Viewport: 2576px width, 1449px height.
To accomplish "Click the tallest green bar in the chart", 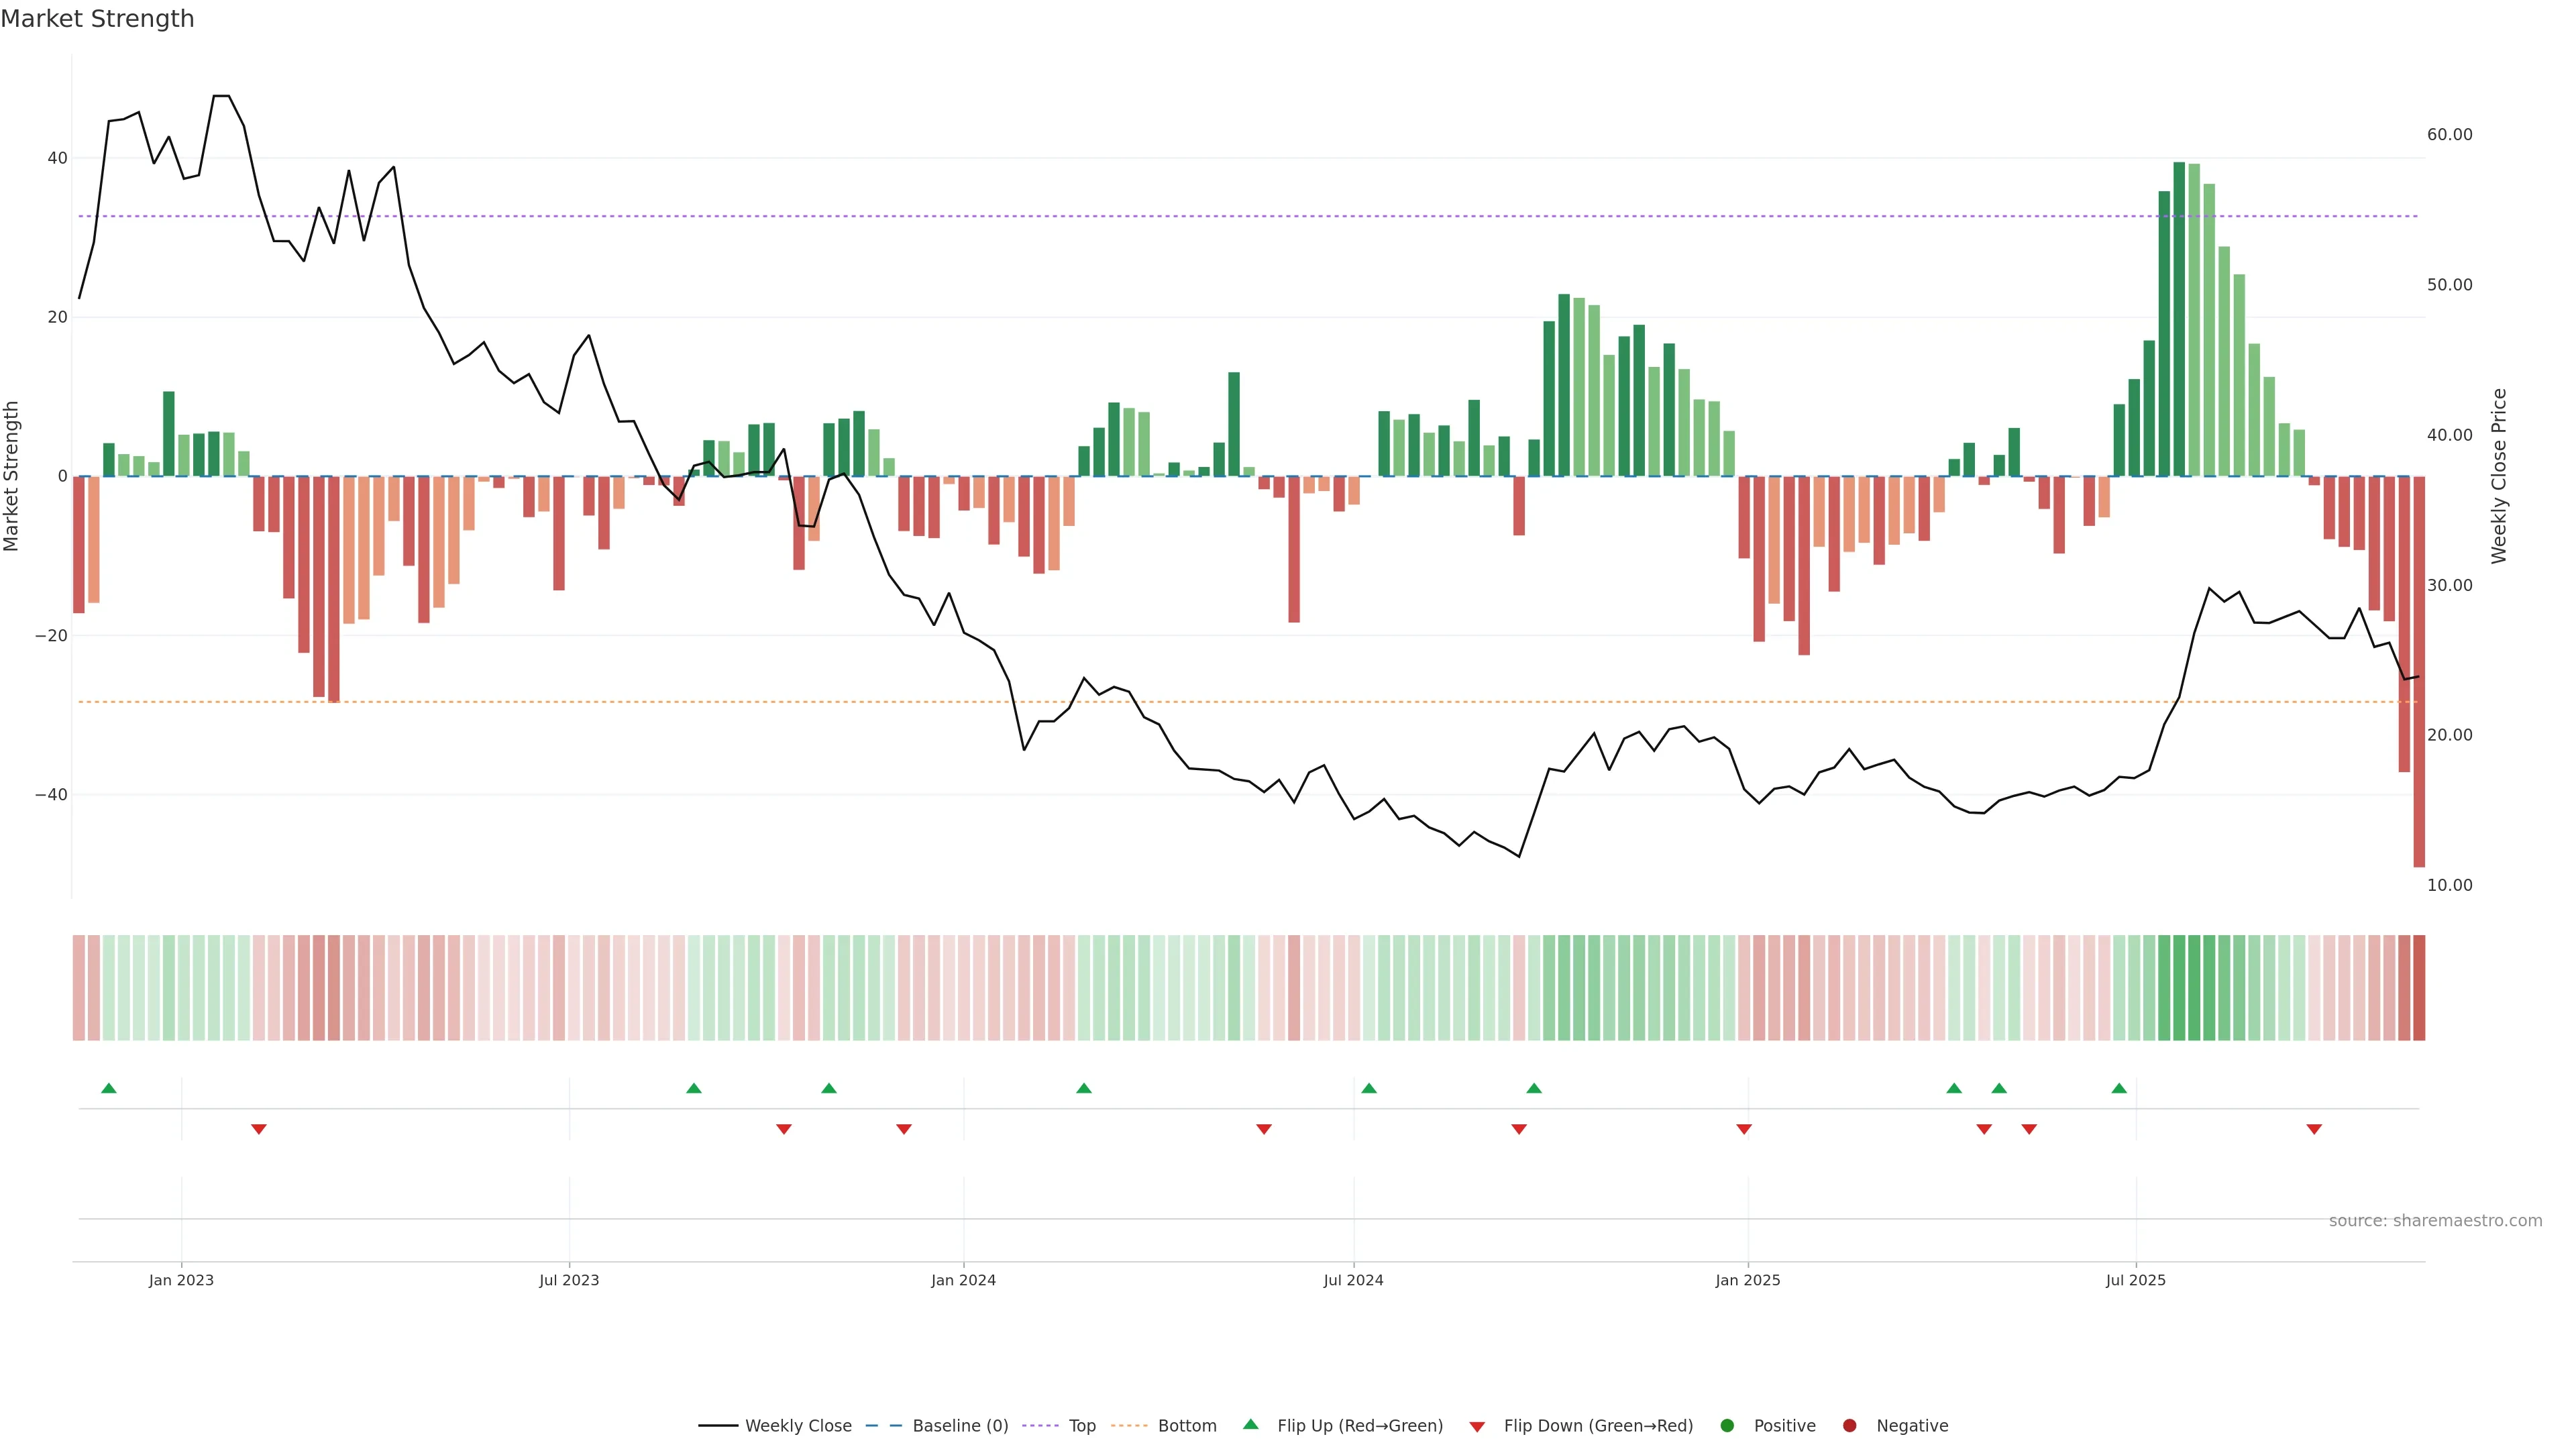I will pos(2179,320).
